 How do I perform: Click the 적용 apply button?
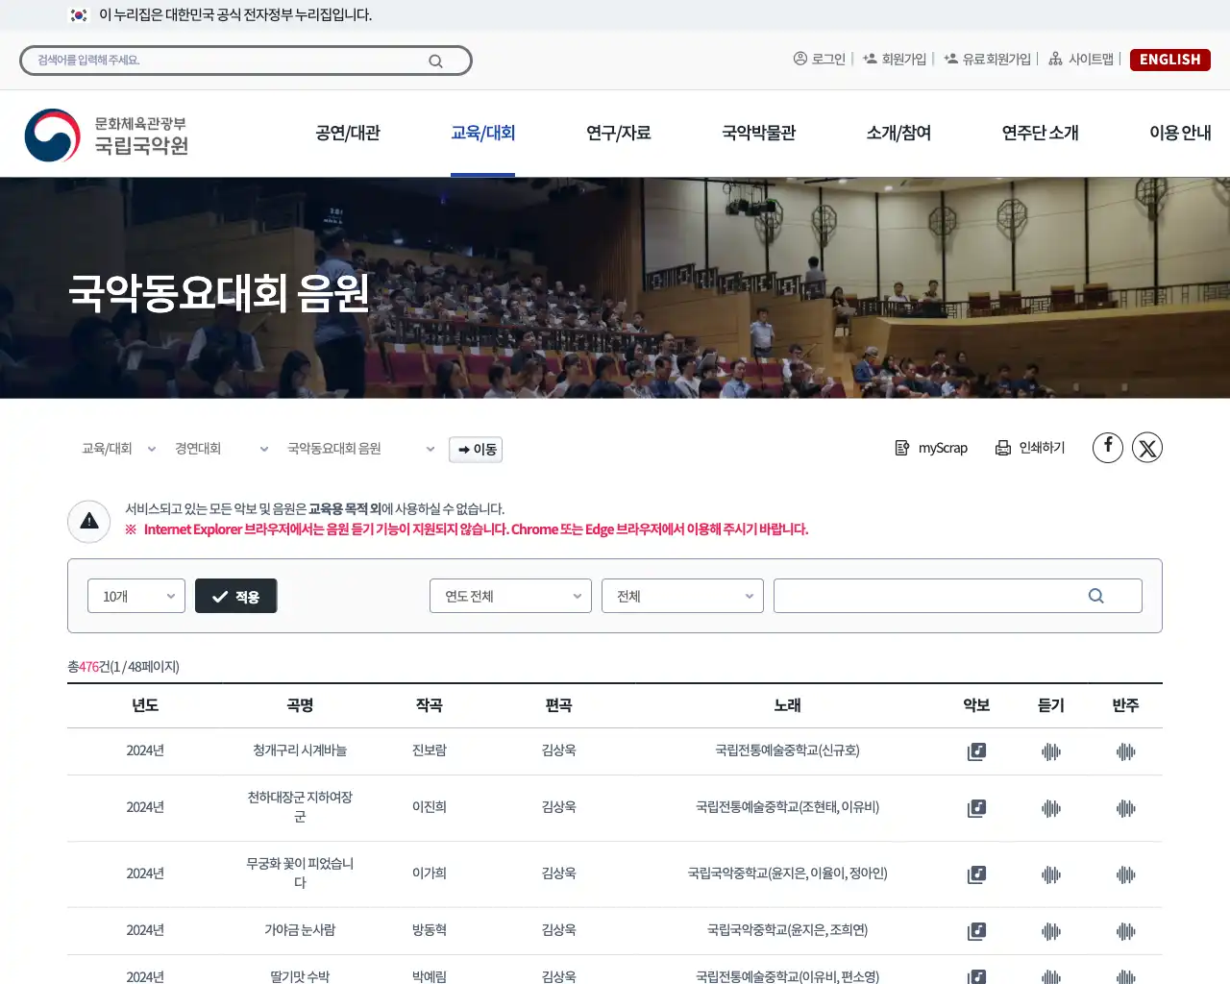click(x=235, y=595)
